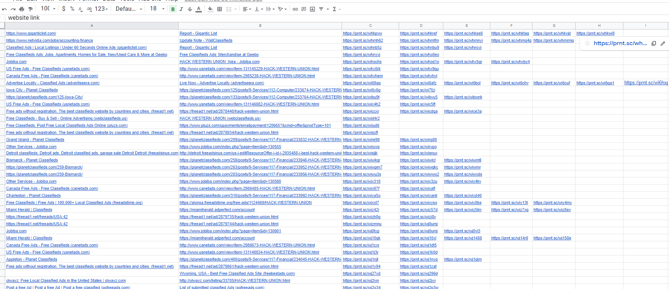Viewport: 669px width, 289px height.
Task: Print the spreadsheet
Action: 22,9
